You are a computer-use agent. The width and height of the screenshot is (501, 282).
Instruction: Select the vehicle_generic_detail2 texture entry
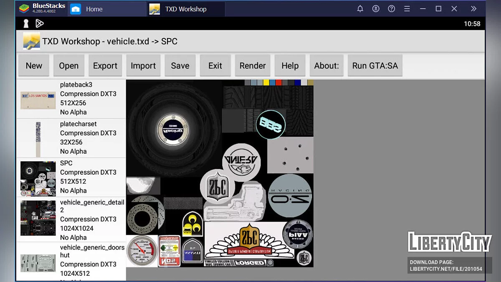(71, 219)
